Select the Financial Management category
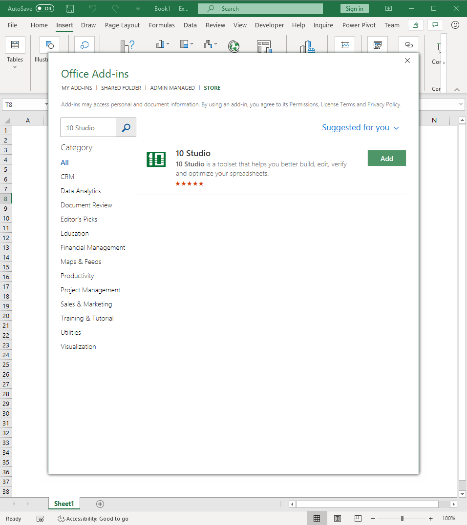 pyautogui.click(x=93, y=247)
